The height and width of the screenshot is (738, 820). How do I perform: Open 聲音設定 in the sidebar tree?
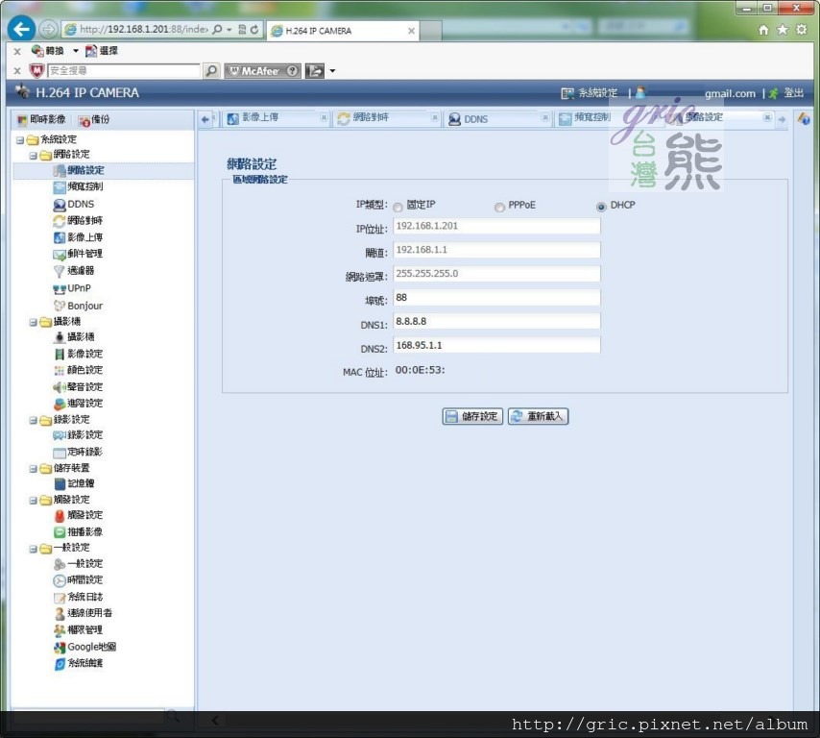coord(78,387)
